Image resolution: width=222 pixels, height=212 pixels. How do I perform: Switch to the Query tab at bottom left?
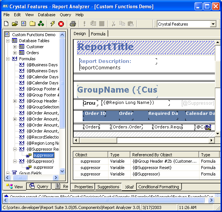click(39, 186)
